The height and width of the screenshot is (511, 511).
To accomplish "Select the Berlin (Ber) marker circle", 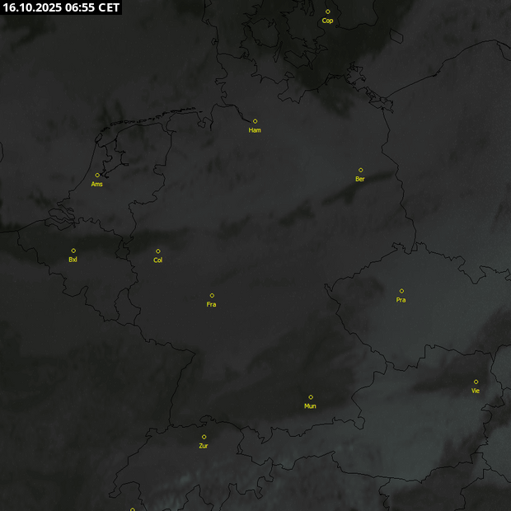I will (x=360, y=170).
